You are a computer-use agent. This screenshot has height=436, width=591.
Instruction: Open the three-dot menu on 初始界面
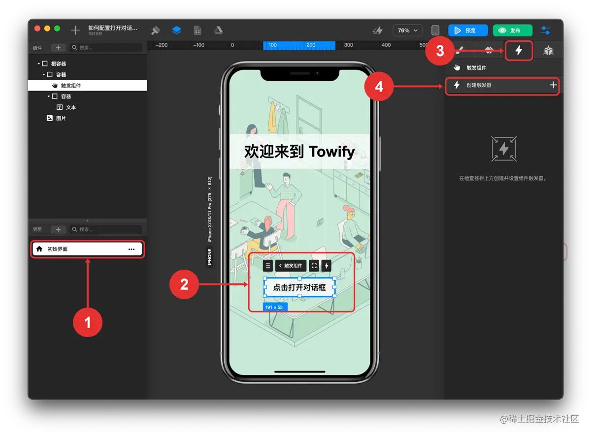point(131,249)
